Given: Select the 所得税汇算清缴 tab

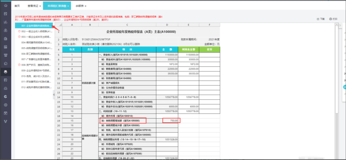Looking at the screenshot, I should click(x=57, y=6).
